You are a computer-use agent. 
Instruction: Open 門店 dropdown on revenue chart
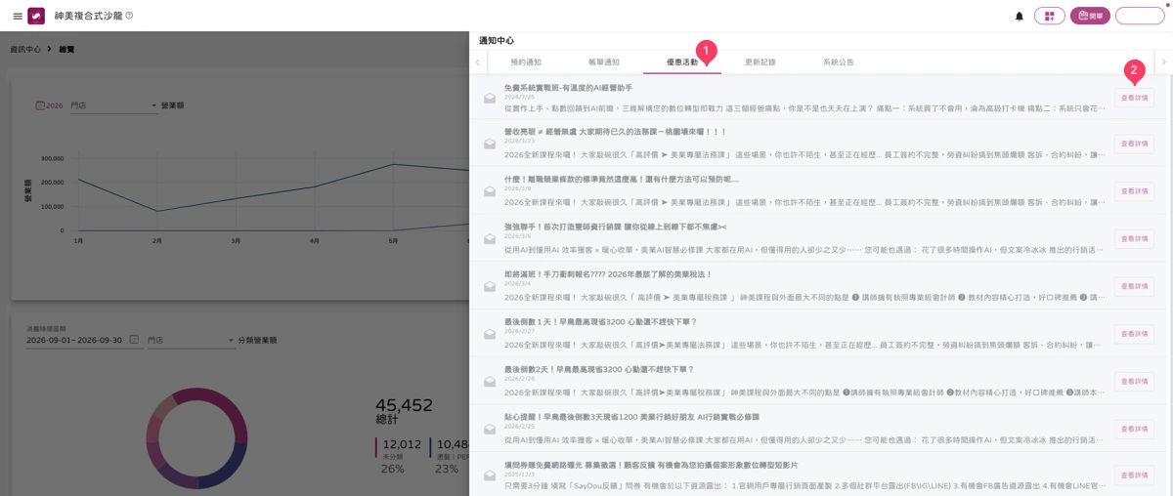coord(113,105)
